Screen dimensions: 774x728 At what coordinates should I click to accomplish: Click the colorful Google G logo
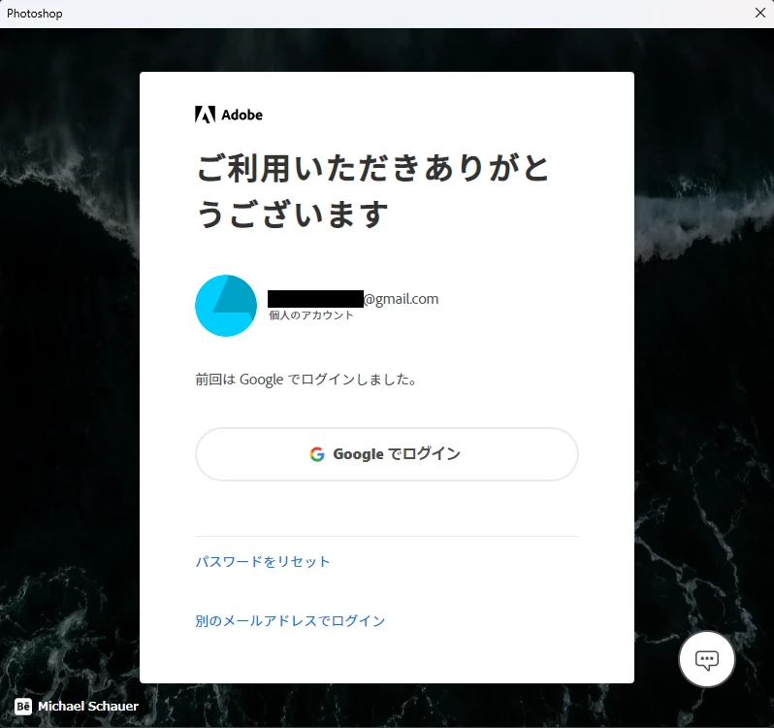point(317,454)
